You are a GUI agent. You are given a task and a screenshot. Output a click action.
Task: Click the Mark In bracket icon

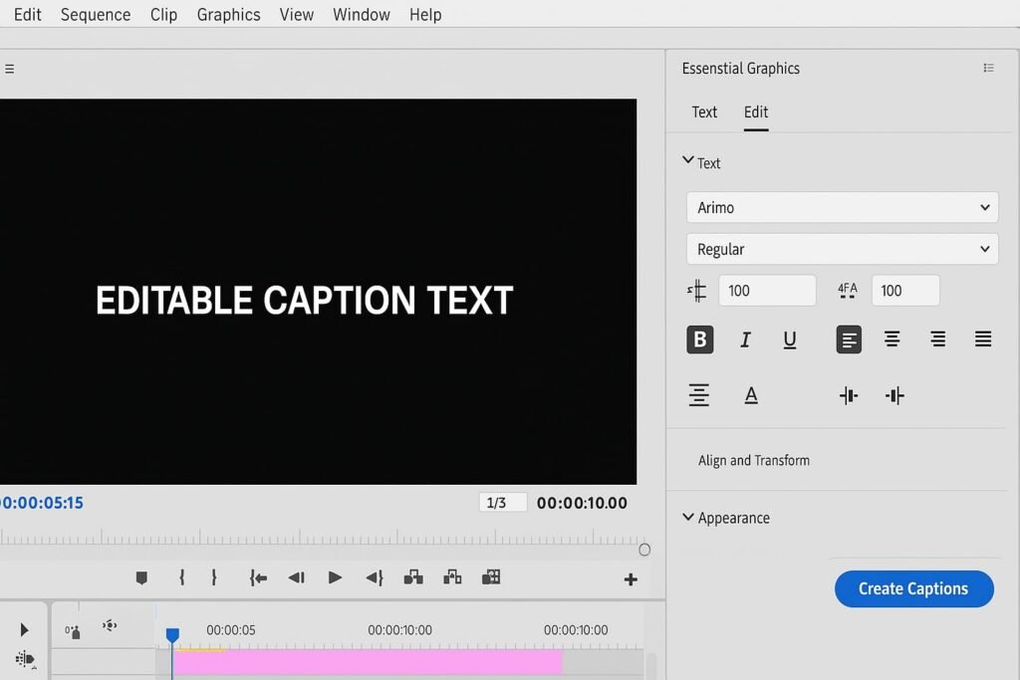(181, 577)
